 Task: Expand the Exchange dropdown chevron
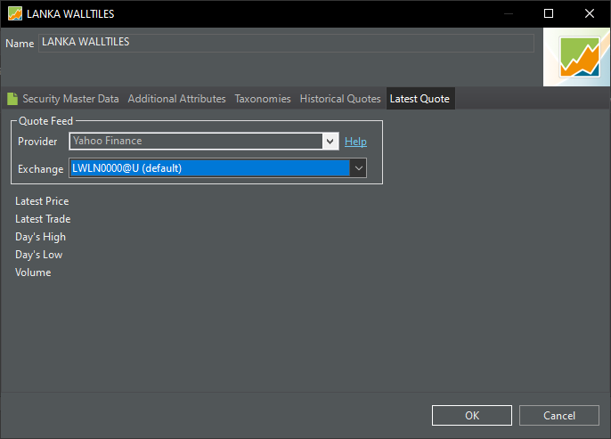[358, 168]
